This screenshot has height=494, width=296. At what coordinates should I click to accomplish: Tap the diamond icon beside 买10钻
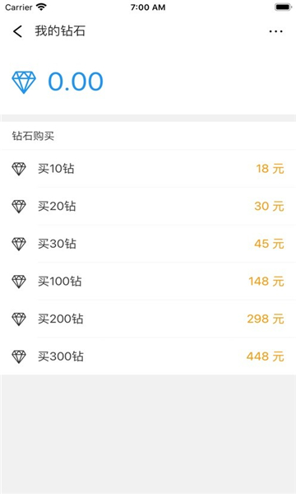(x=19, y=169)
